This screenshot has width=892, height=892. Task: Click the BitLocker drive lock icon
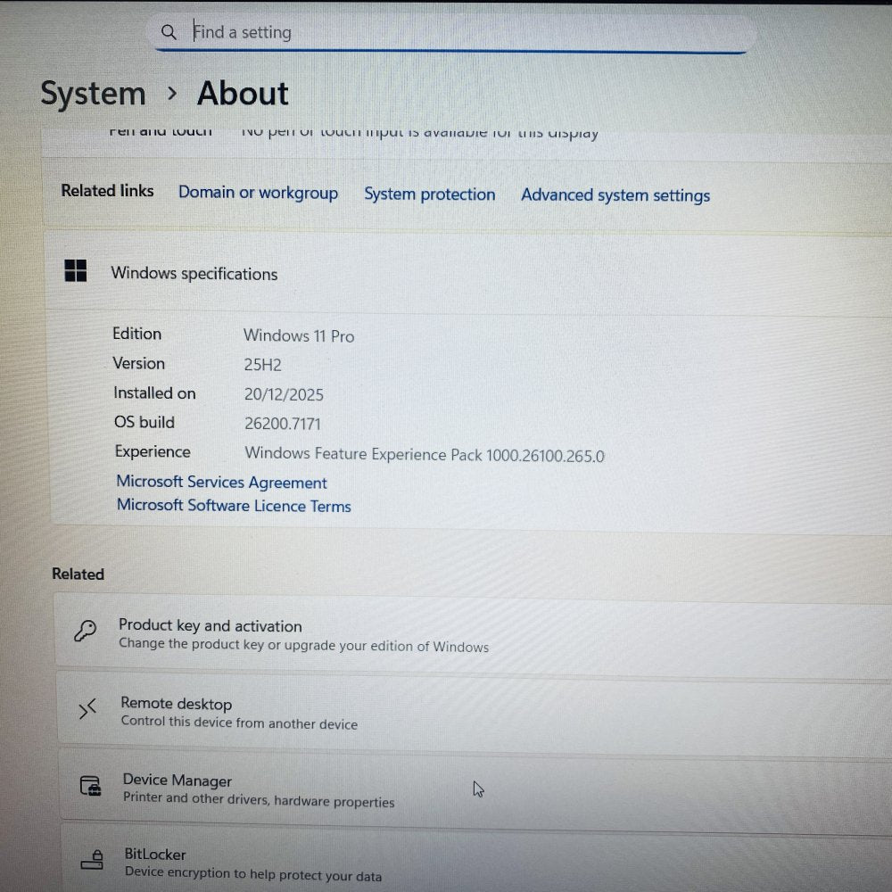point(92,861)
